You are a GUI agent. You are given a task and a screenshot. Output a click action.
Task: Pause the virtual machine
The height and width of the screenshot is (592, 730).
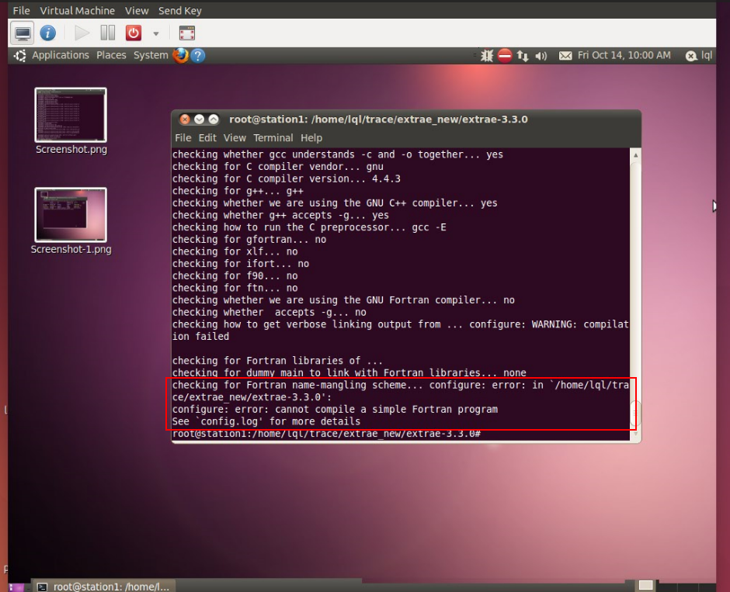tap(107, 33)
